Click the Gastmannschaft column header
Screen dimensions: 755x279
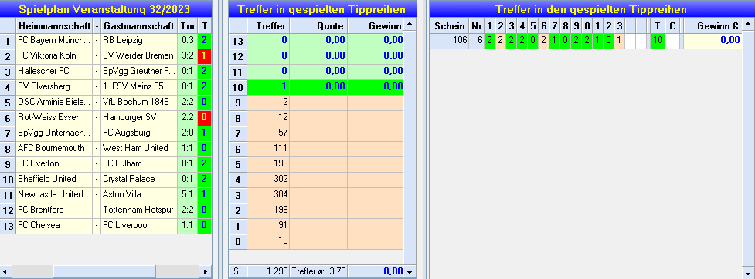tap(139, 25)
